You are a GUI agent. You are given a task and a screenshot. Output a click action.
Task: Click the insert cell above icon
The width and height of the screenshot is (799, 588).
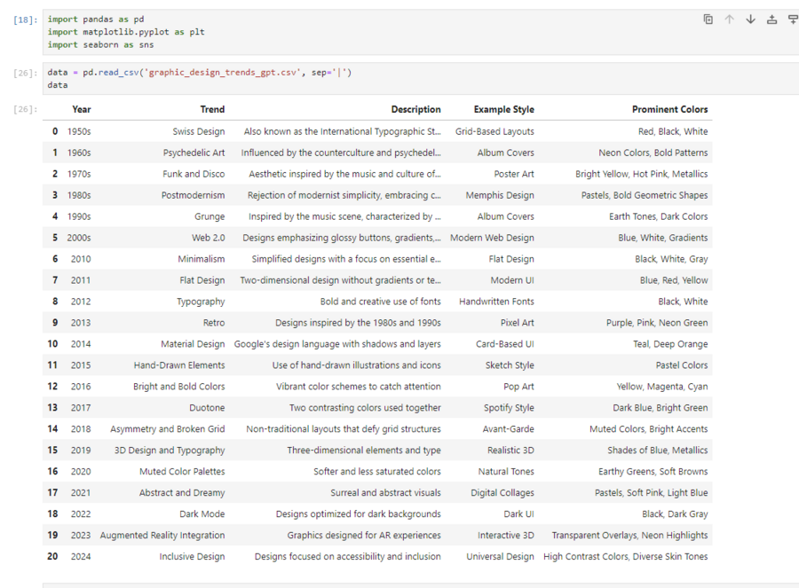click(x=771, y=20)
